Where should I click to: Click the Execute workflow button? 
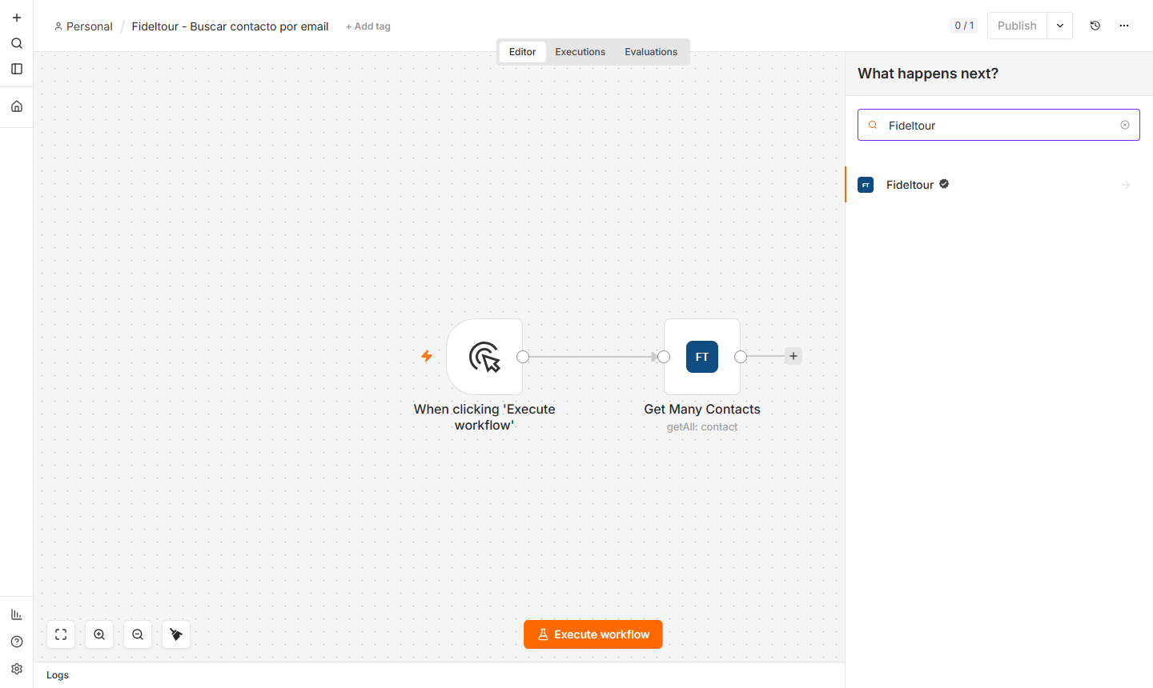pyautogui.click(x=593, y=634)
